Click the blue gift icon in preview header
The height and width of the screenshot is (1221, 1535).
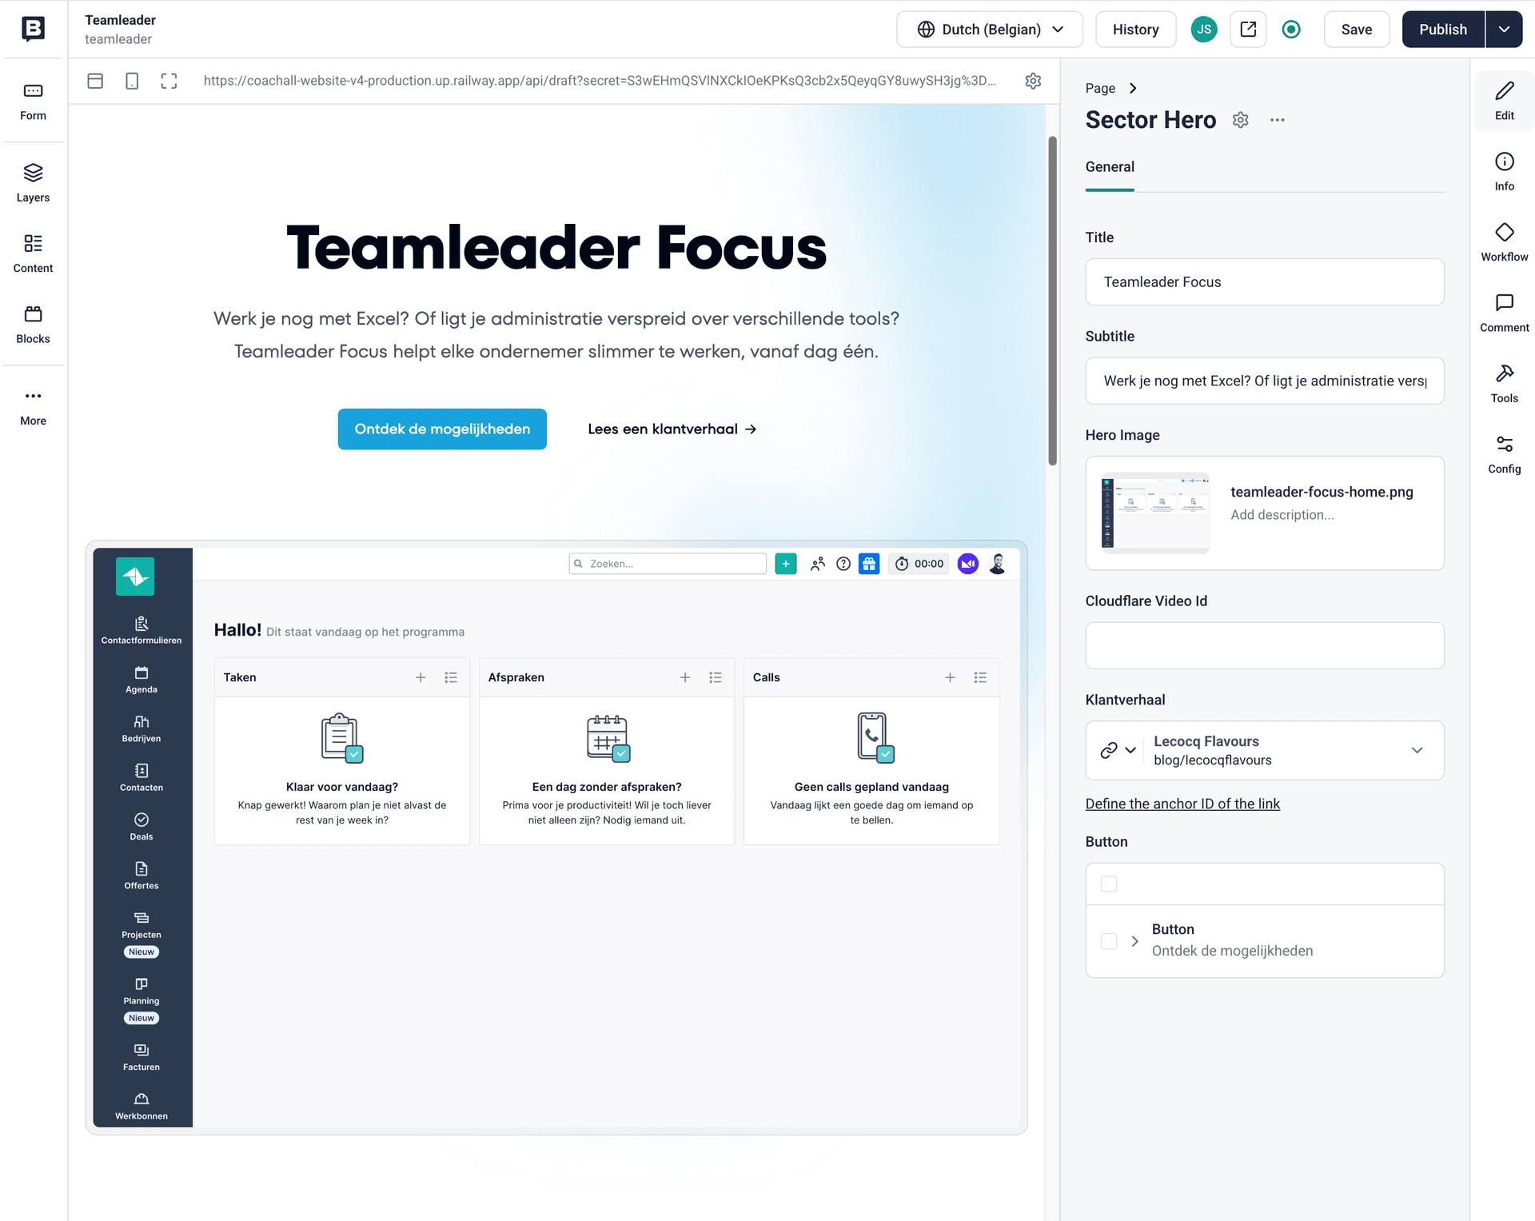point(869,564)
